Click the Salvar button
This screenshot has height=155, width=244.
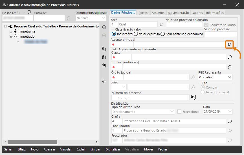[8, 149]
